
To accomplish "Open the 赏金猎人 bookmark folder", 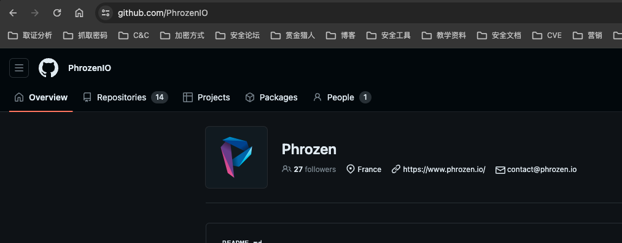I will [293, 36].
